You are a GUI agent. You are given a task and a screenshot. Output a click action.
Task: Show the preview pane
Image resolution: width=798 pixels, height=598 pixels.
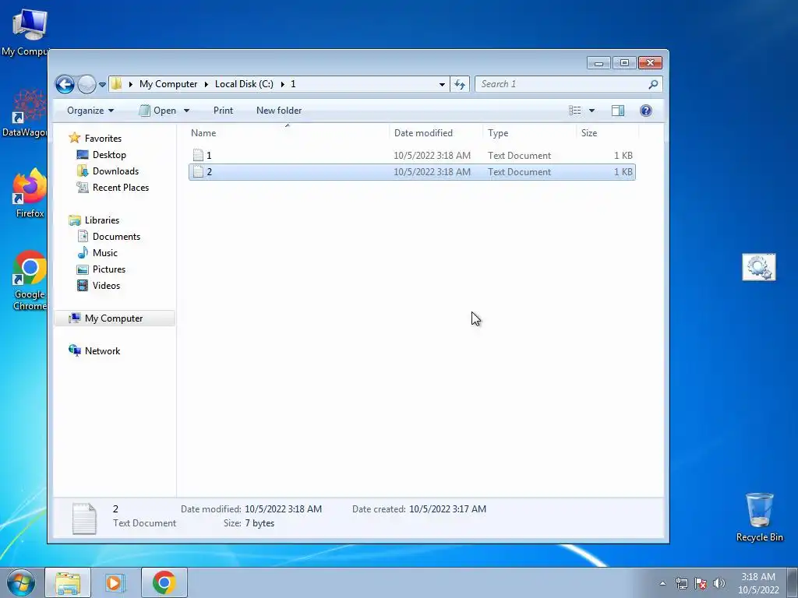(x=618, y=111)
